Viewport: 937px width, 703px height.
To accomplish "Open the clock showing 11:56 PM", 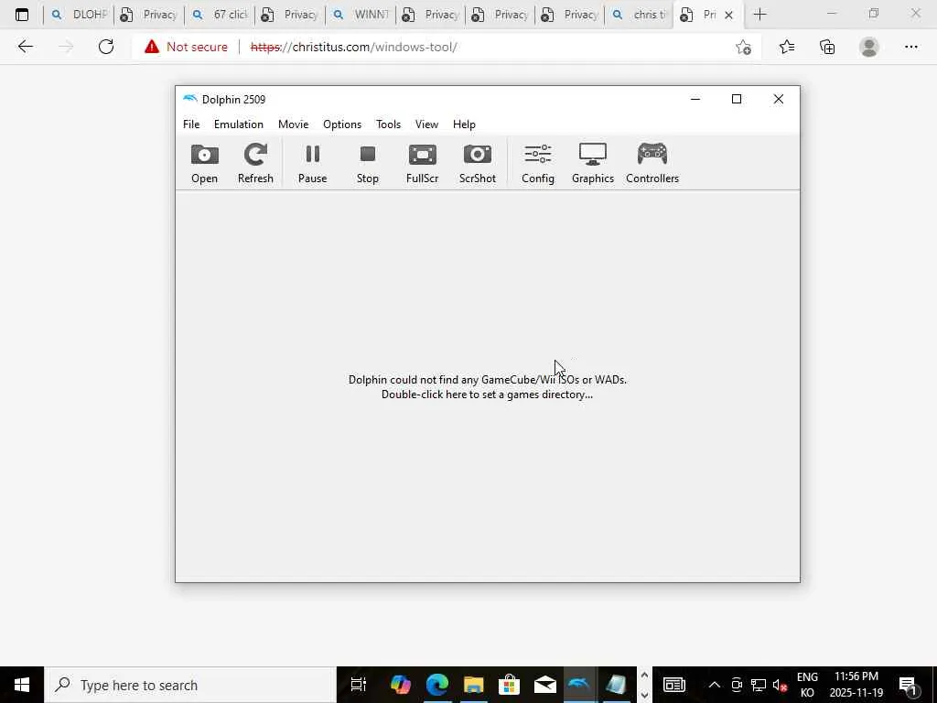I will click(856, 685).
